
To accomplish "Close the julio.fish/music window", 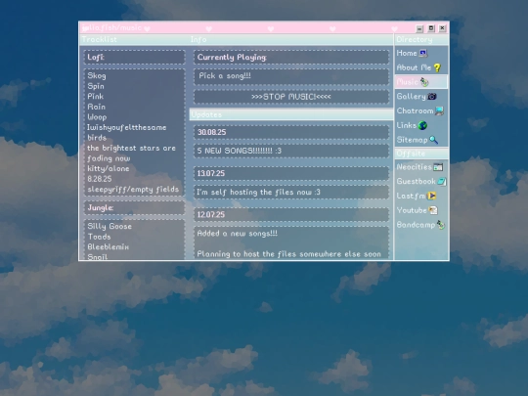I will click(x=443, y=28).
